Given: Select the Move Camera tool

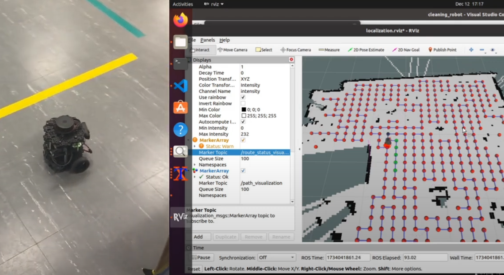Looking at the screenshot, I should pos(232,50).
